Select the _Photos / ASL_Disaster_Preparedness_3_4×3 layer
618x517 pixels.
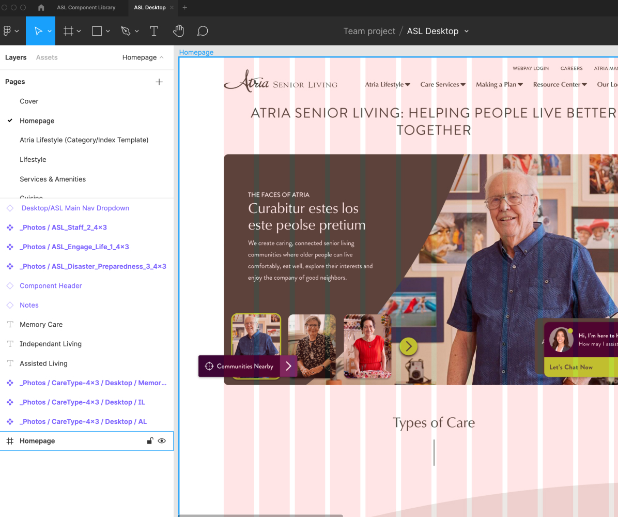tap(93, 266)
